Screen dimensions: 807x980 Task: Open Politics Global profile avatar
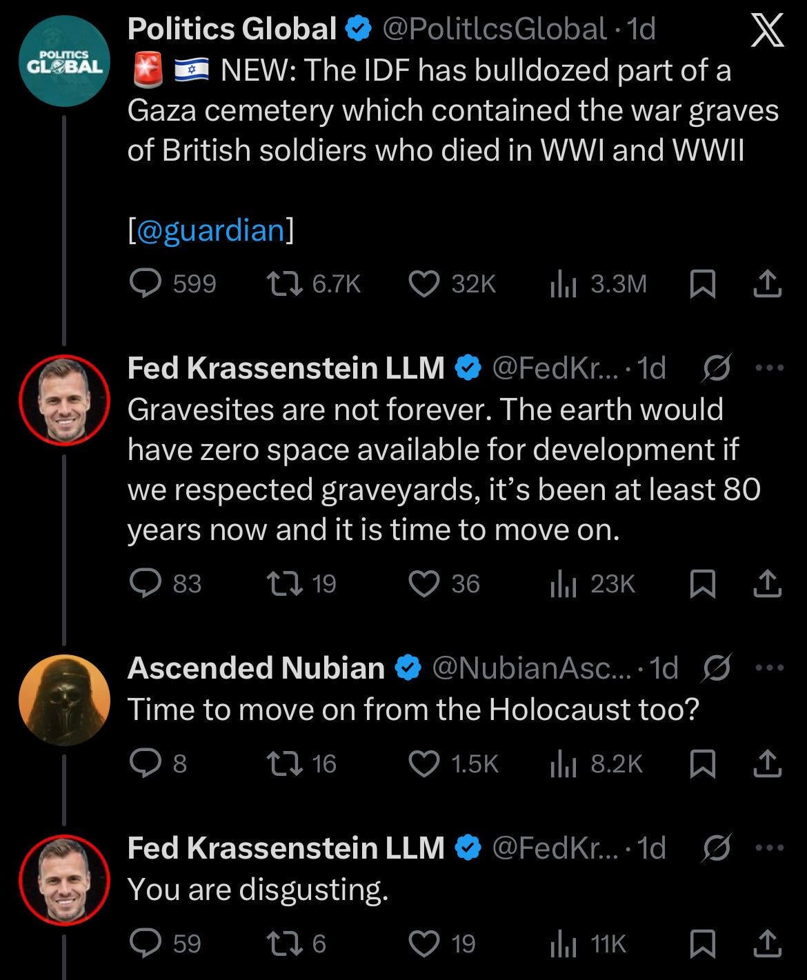pos(63,63)
